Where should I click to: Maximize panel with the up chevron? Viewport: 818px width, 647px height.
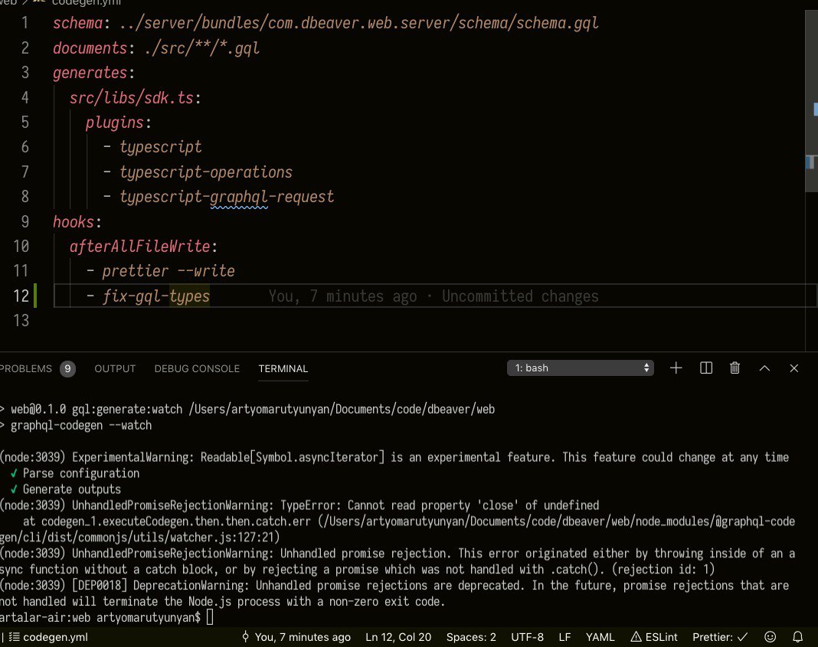pos(764,368)
